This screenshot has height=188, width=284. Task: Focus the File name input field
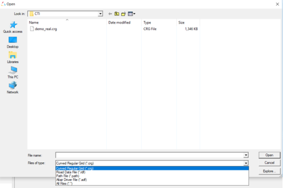(x=150, y=155)
